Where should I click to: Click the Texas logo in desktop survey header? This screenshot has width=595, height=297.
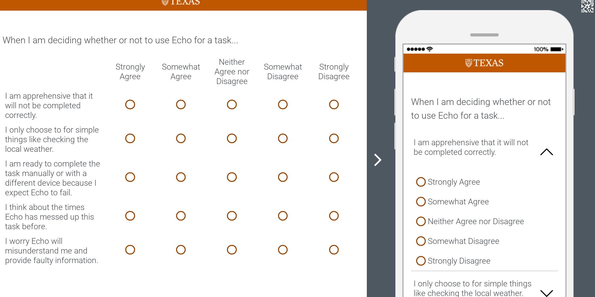point(181,3)
